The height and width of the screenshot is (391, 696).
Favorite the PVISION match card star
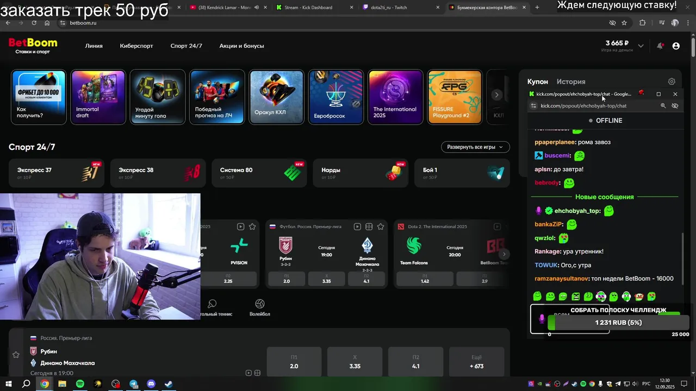tap(252, 226)
